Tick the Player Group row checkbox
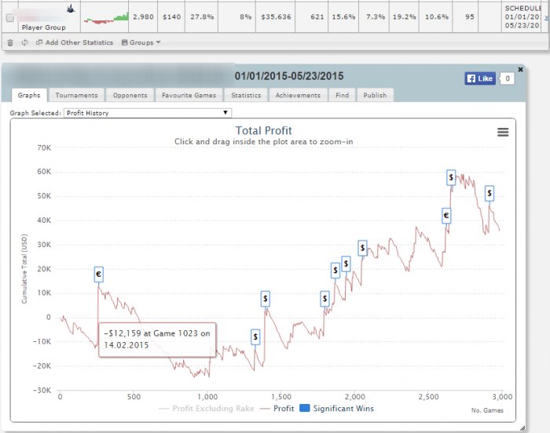The image size is (550, 433). tap(9, 17)
